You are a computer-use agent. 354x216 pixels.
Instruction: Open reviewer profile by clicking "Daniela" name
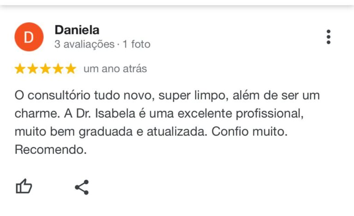[x=77, y=30]
